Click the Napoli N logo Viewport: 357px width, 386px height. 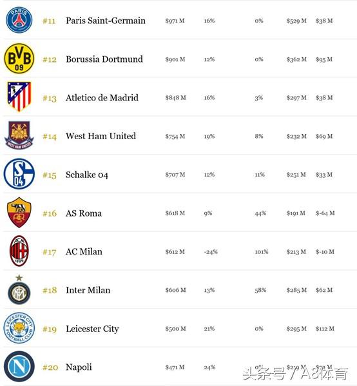coord(19,367)
